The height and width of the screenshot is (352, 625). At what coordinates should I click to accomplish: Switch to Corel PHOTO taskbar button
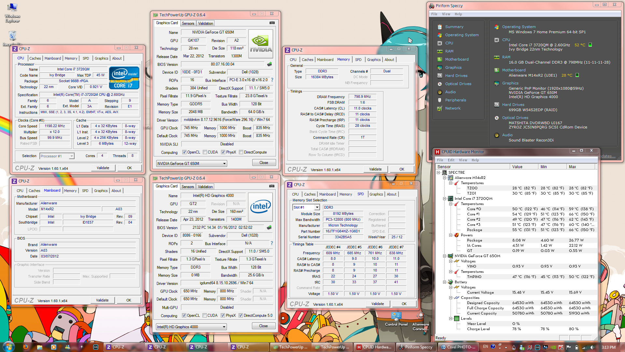458,347
